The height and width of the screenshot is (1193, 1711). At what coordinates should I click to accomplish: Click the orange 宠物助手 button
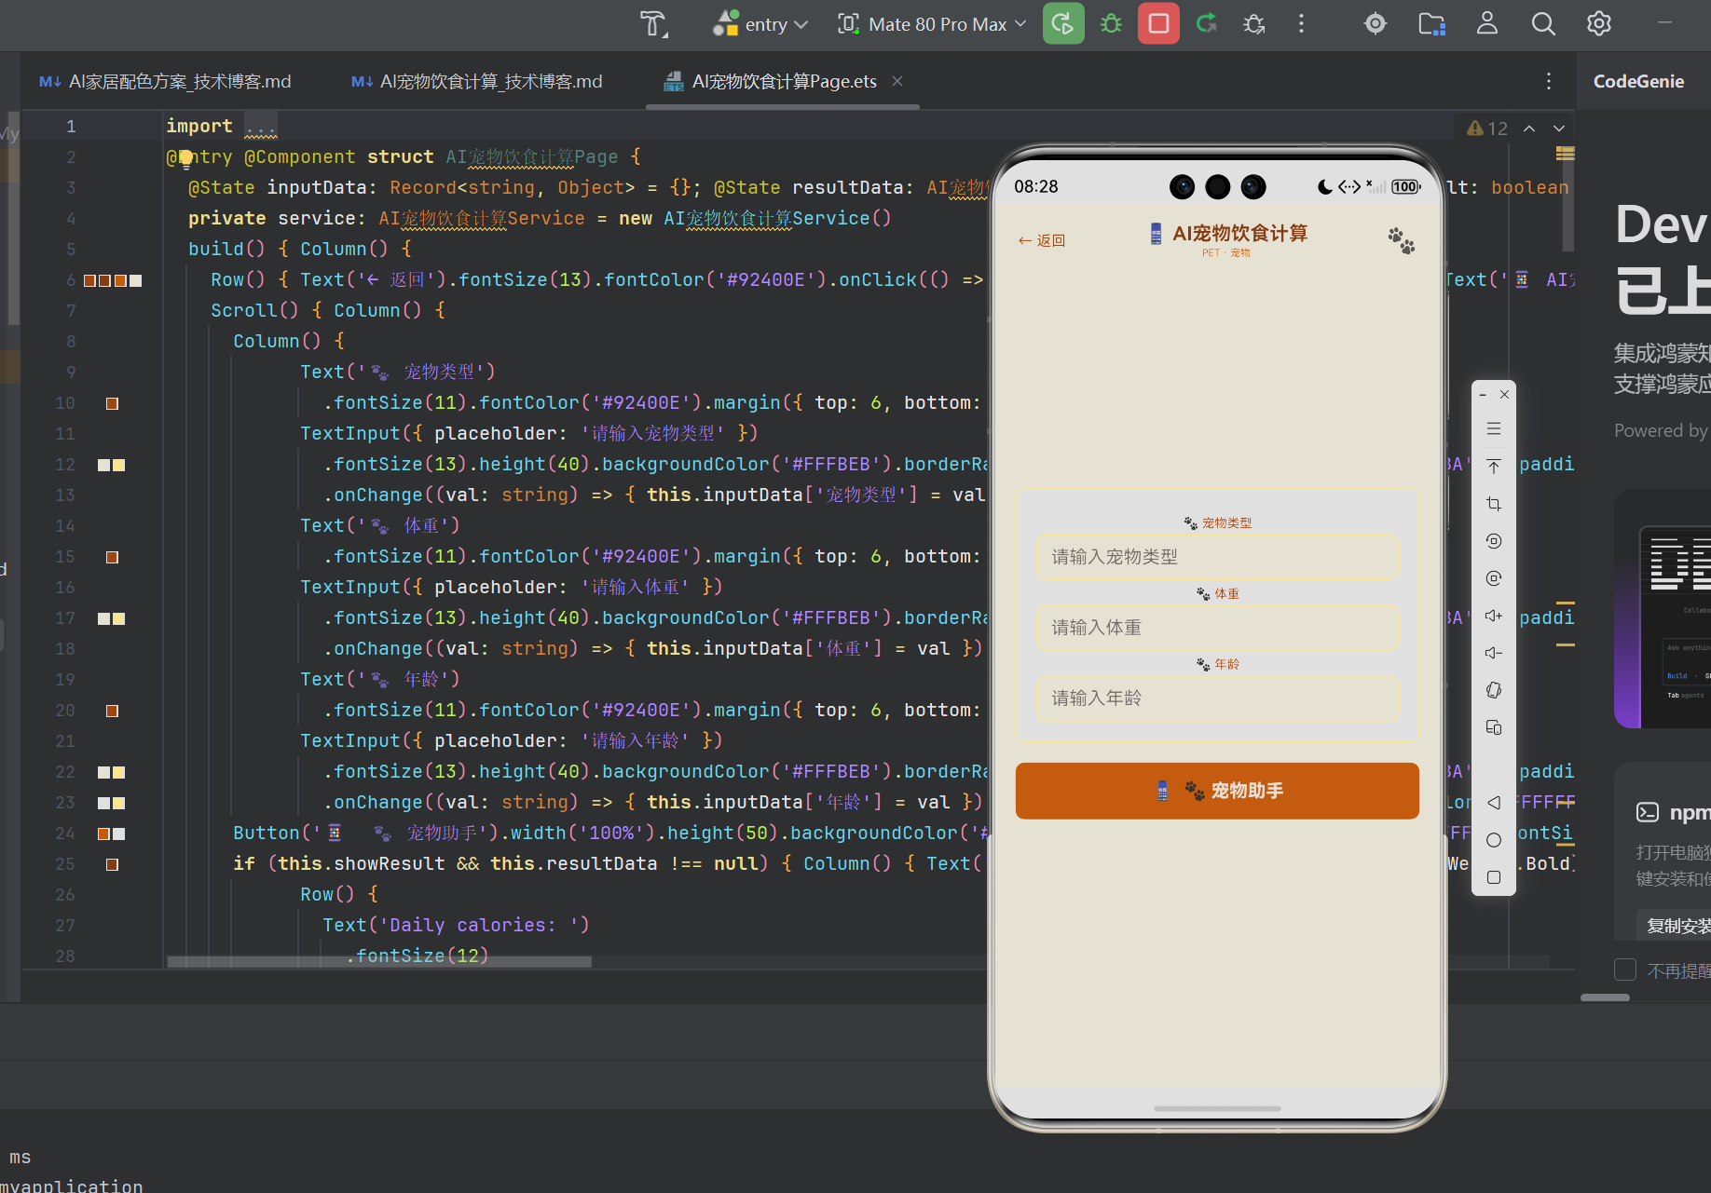pyautogui.click(x=1217, y=791)
